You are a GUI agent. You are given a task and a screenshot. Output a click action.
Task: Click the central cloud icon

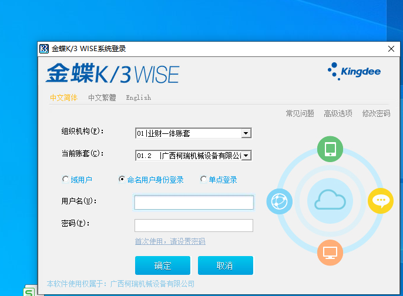tap(330, 200)
